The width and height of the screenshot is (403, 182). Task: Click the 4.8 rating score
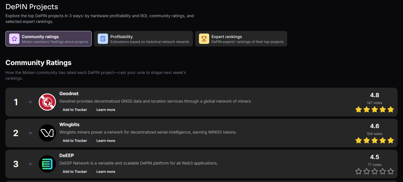(x=375, y=95)
